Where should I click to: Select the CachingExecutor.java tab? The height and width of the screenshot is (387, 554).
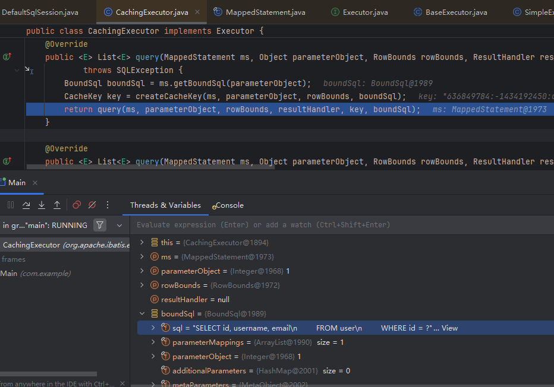pyautogui.click(x=152, y=12)
